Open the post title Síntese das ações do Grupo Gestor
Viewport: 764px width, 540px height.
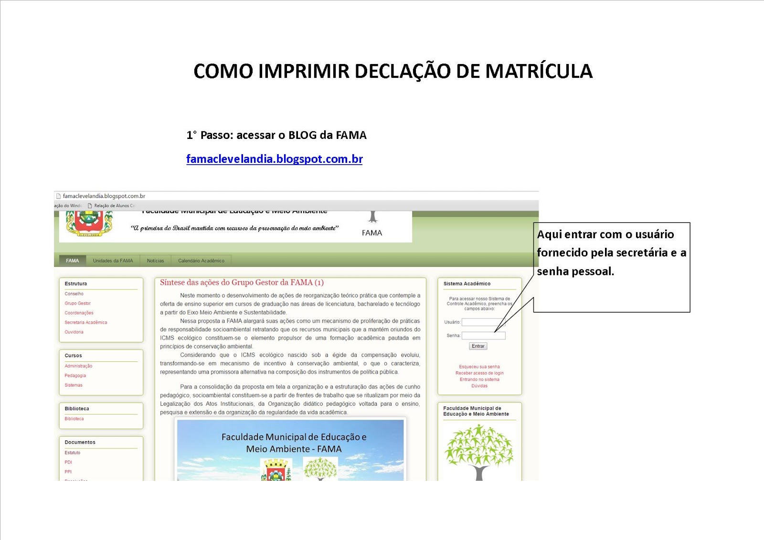[242, 283]
